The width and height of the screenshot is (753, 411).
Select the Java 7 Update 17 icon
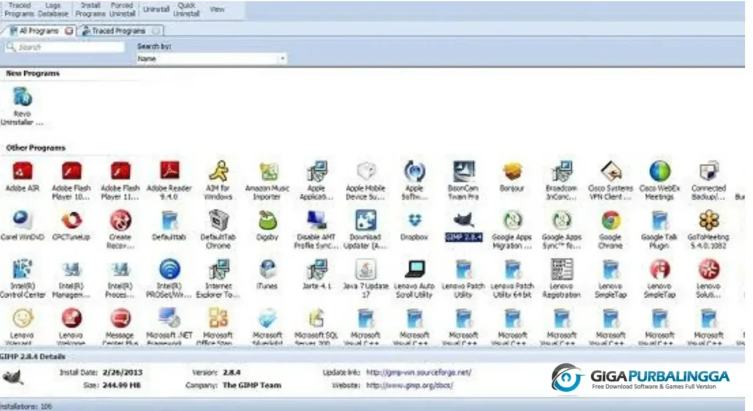tap(365, 269)
